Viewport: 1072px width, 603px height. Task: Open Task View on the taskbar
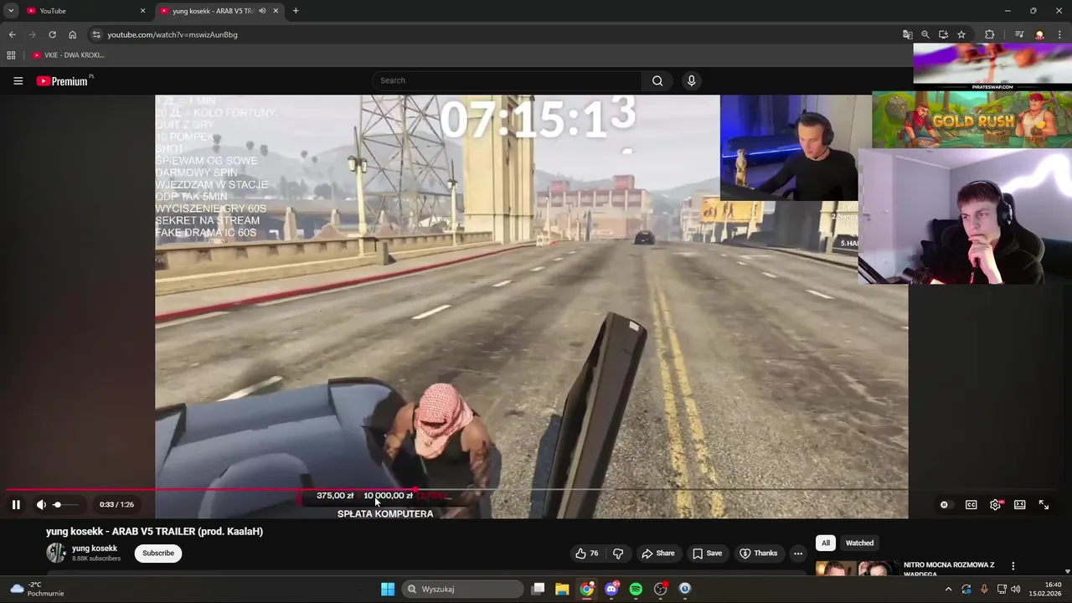click(539, 589)
